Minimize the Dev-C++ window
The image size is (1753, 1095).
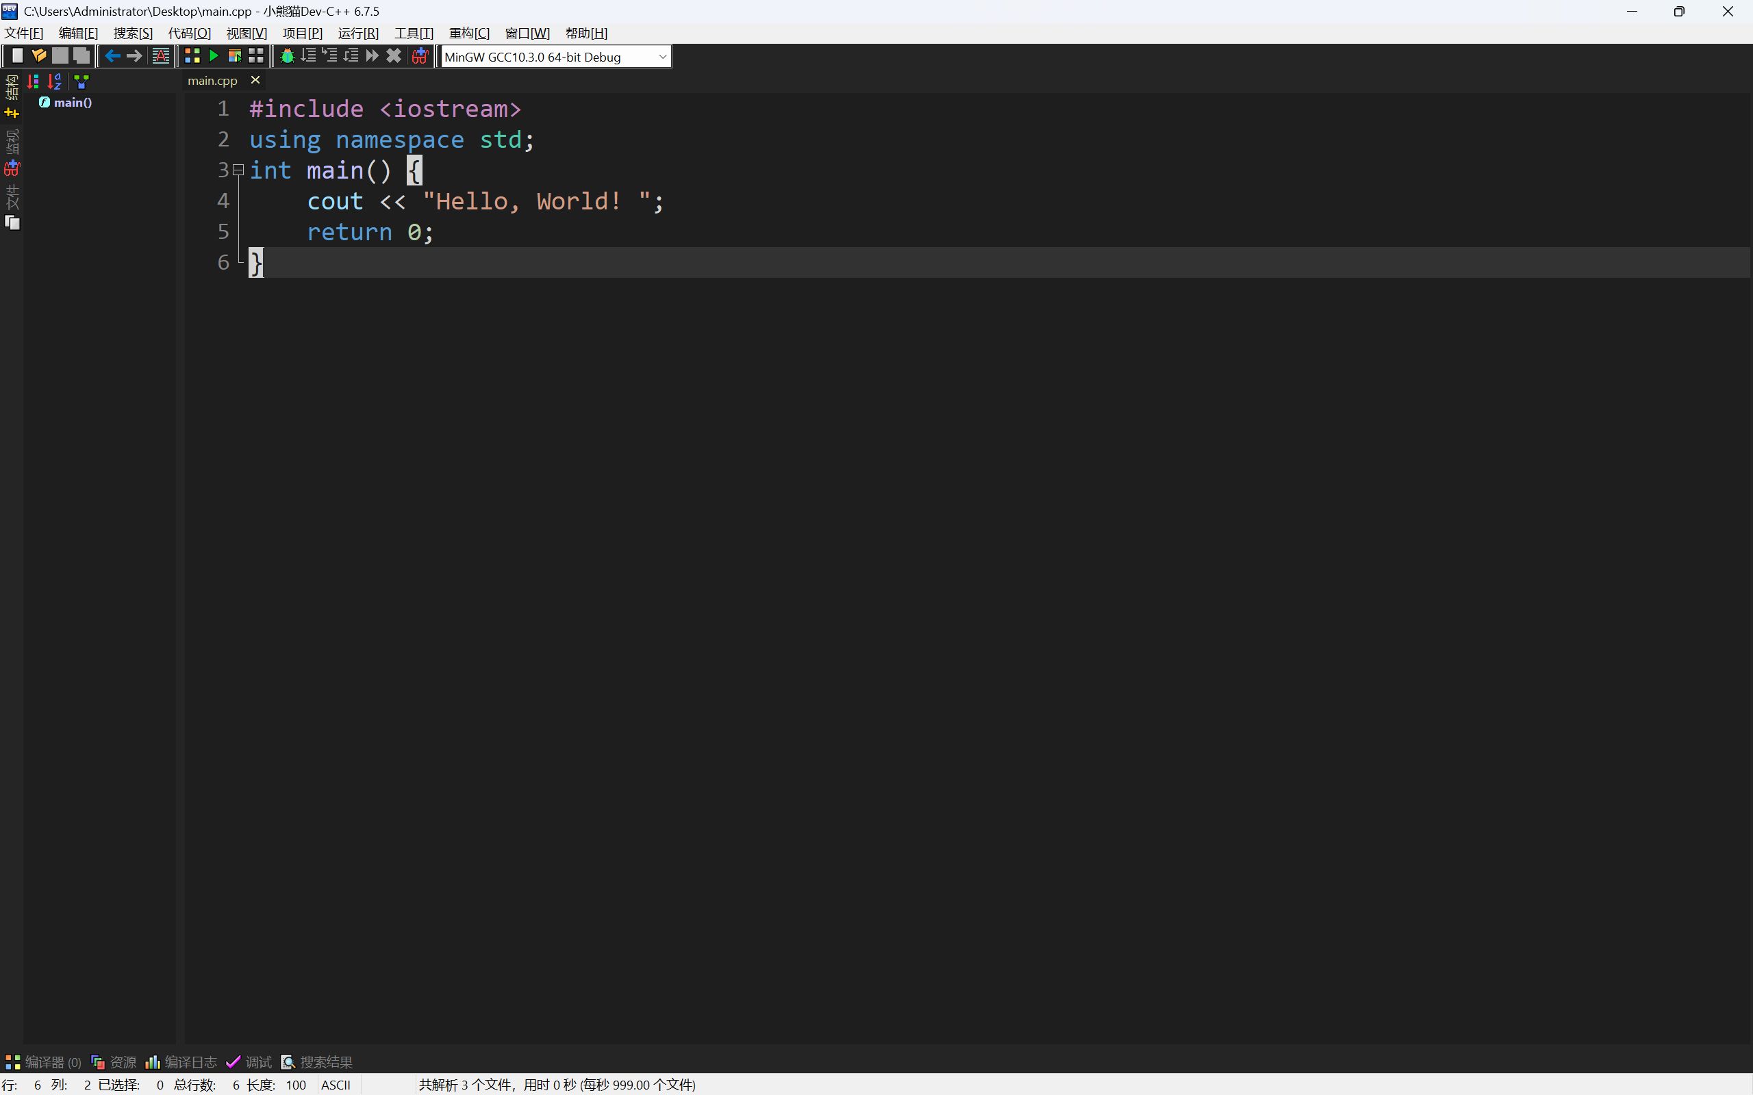pos(1632,12)
